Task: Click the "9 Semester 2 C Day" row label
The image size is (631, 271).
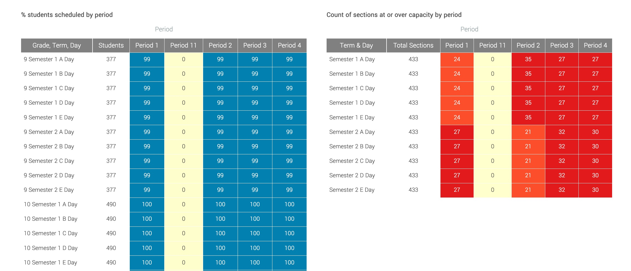Action: coord(49,161)
